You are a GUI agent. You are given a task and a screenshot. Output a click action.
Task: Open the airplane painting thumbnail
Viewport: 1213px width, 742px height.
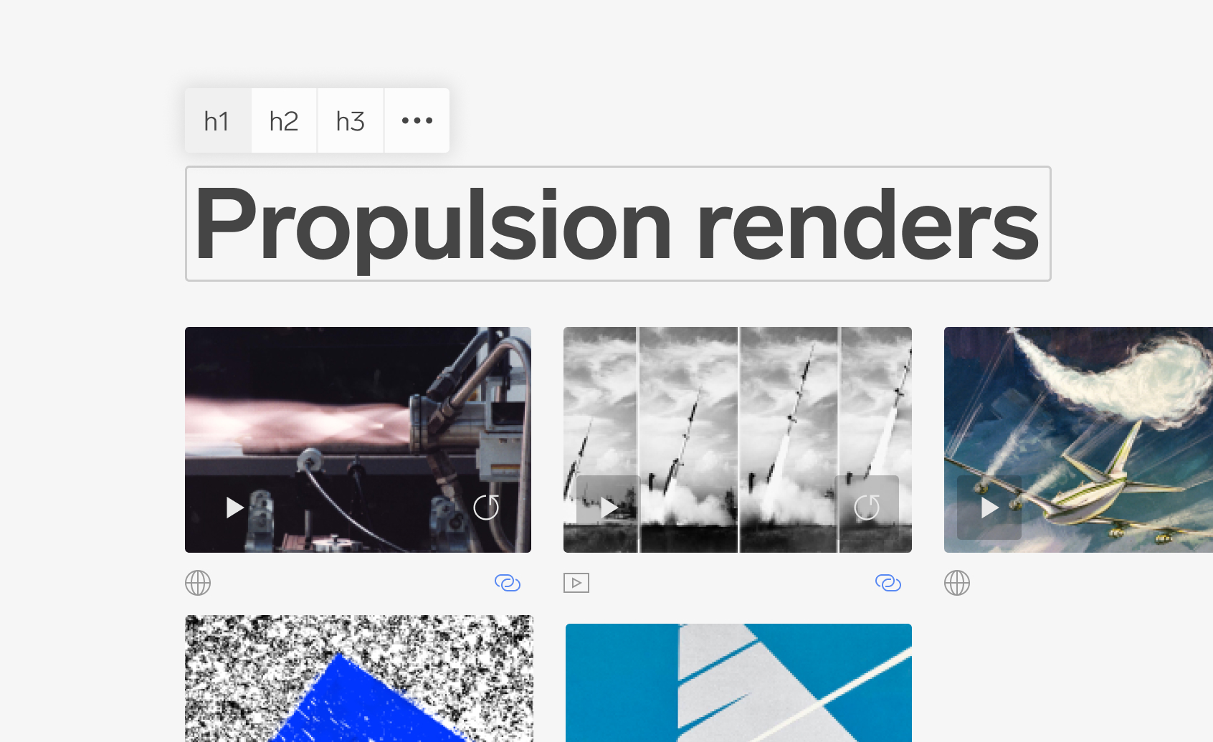pos(1078,439)
